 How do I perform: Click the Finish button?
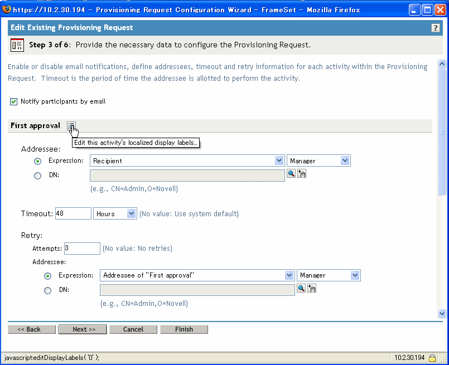point(184,329)
